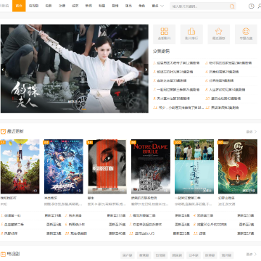Select the orange highlighted home tab

click(x=19, y=6)
